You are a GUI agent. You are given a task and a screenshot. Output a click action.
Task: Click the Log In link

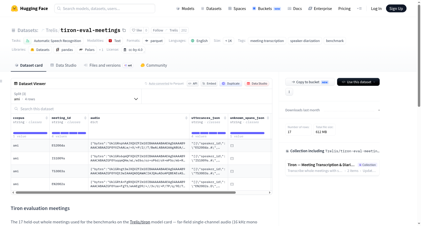point(376,9)
